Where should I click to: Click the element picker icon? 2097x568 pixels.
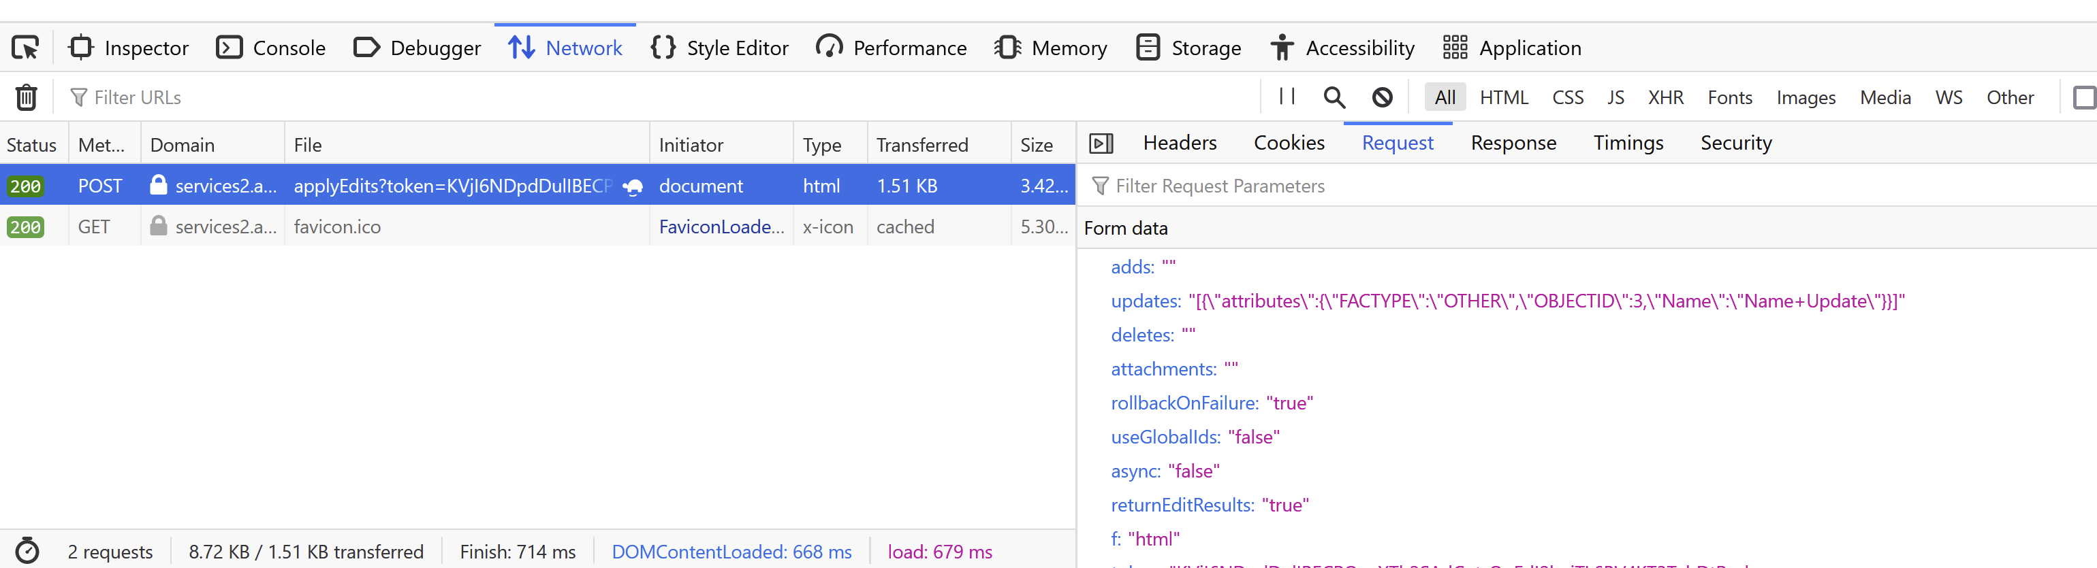coord(25,48)
